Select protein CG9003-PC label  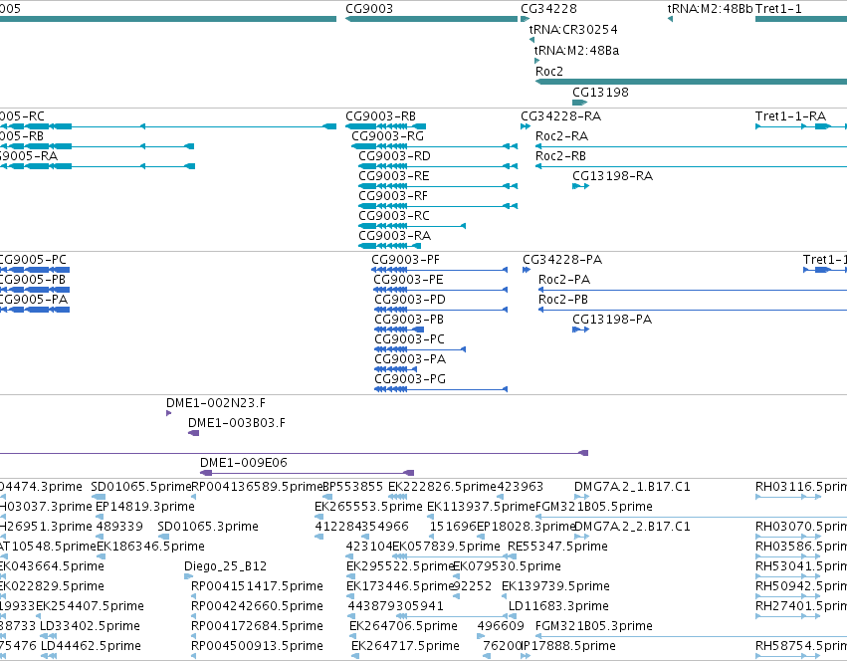tap(409, 339)
